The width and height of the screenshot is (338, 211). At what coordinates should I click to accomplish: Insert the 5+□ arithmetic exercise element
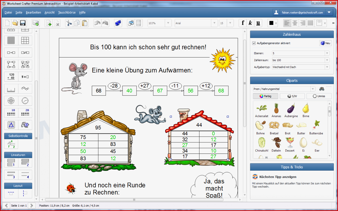[25, 77]
